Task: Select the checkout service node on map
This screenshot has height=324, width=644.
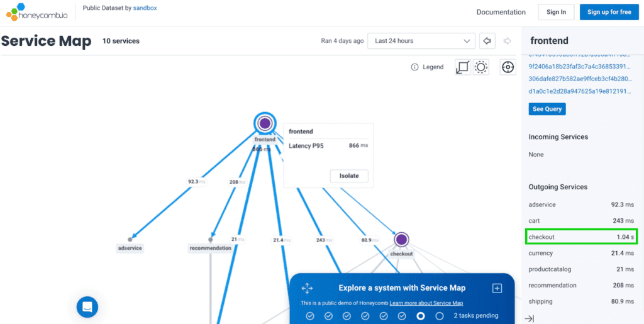Action: [401, 240]
